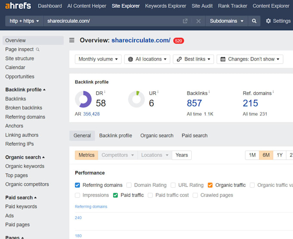Screen dimensions: 293x239
Task: Click the DR info icon
Action: pyautogui.click(x=105, y=91)
